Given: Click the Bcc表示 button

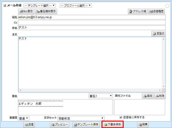Looking at the screenshot, I should [x=26, y=11].
